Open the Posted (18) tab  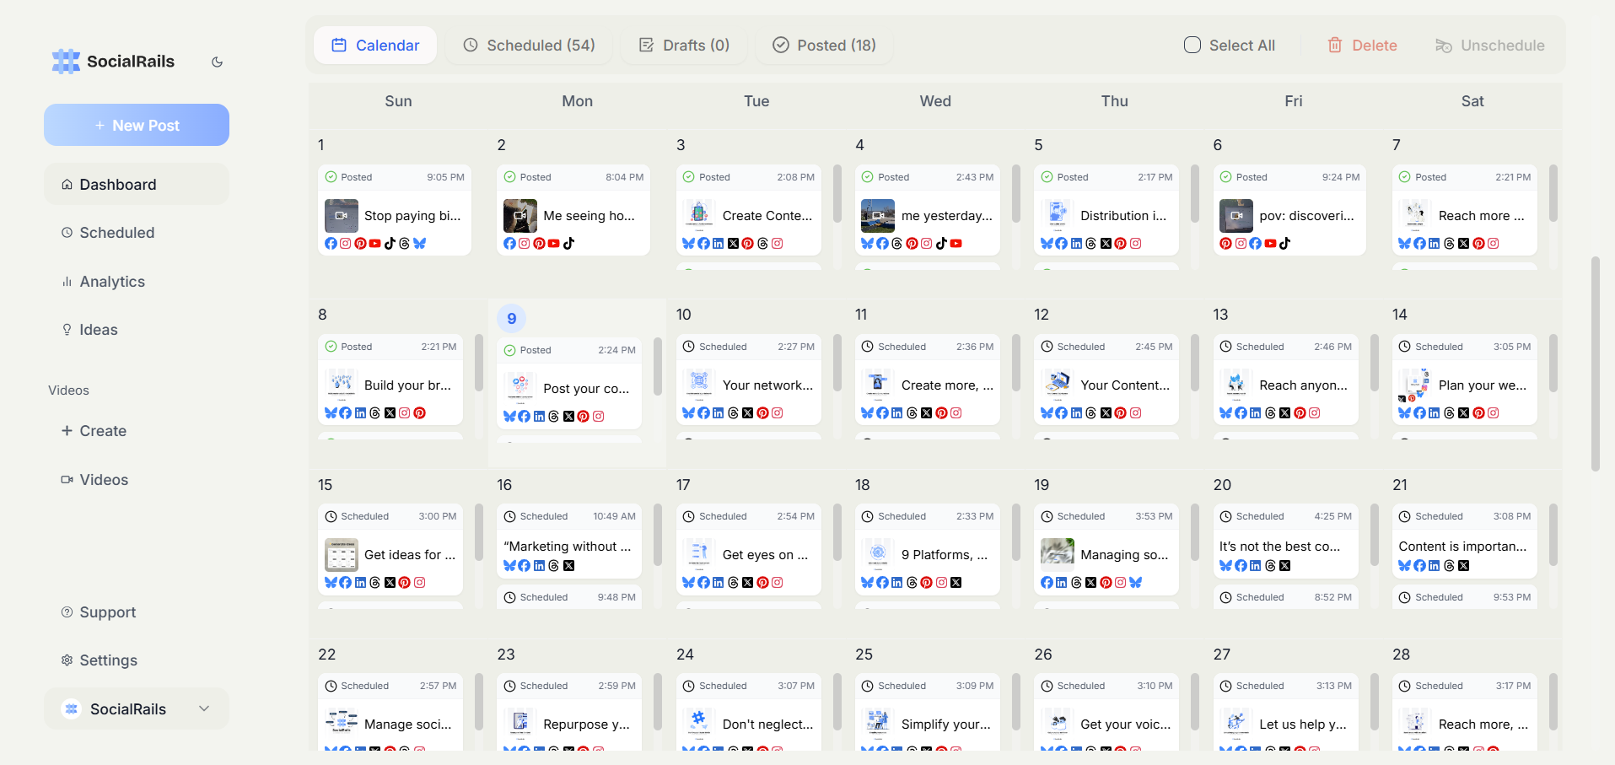point(824,45)
